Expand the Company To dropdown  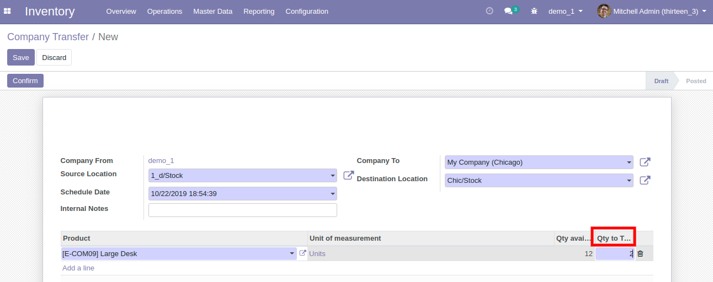pyautogui.click(x=629, y=162)
